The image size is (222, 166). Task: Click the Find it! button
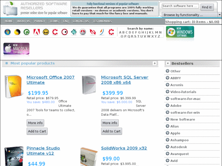point(207,7)
